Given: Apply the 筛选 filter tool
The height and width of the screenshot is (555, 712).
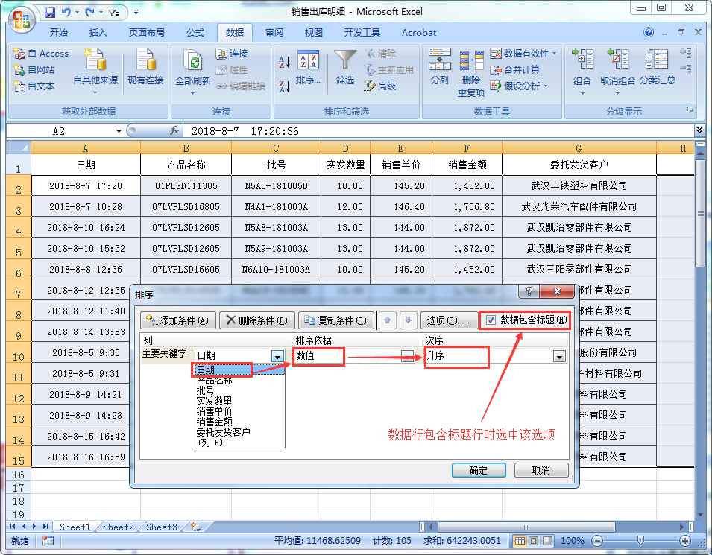Looking at the screenshot, I should 347,67.
